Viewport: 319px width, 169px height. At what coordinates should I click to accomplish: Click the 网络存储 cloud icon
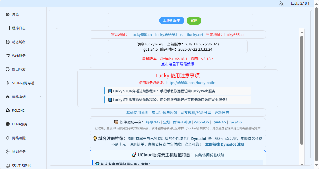point(7,97)
